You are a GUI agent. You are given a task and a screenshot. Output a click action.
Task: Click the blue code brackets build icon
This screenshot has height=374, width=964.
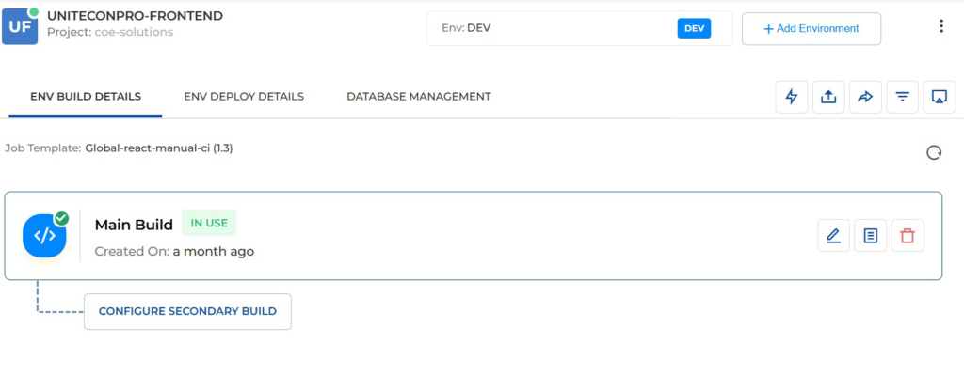point(44,236)
